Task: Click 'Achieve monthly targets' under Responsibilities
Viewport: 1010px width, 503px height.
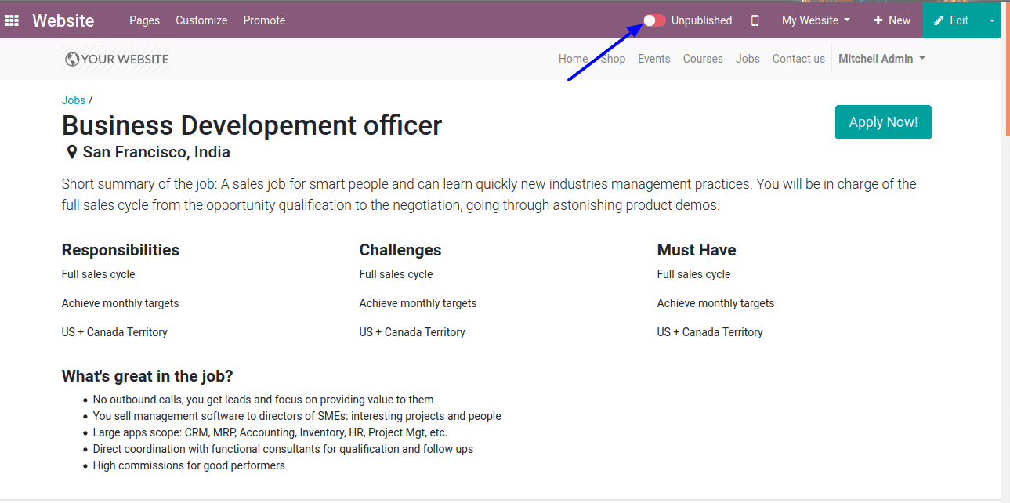Action: 120,303
